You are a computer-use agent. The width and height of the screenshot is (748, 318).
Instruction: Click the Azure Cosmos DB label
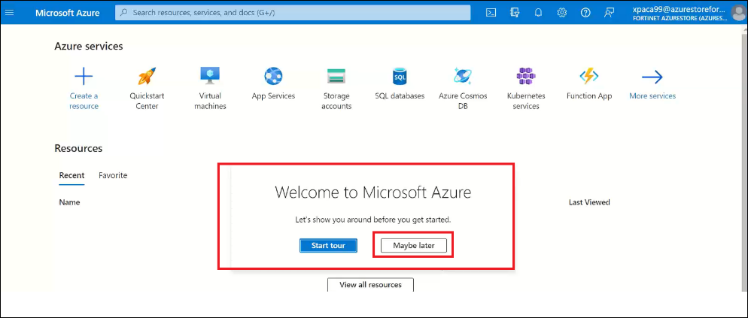[x=463, y=101]
